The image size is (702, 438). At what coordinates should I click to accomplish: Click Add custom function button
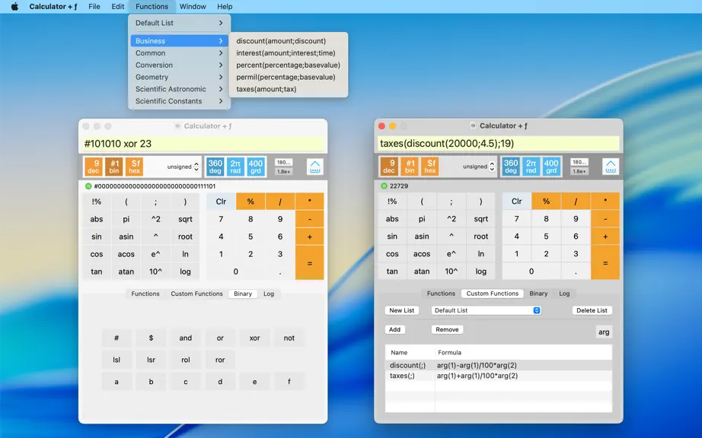(x=394, y=329)
